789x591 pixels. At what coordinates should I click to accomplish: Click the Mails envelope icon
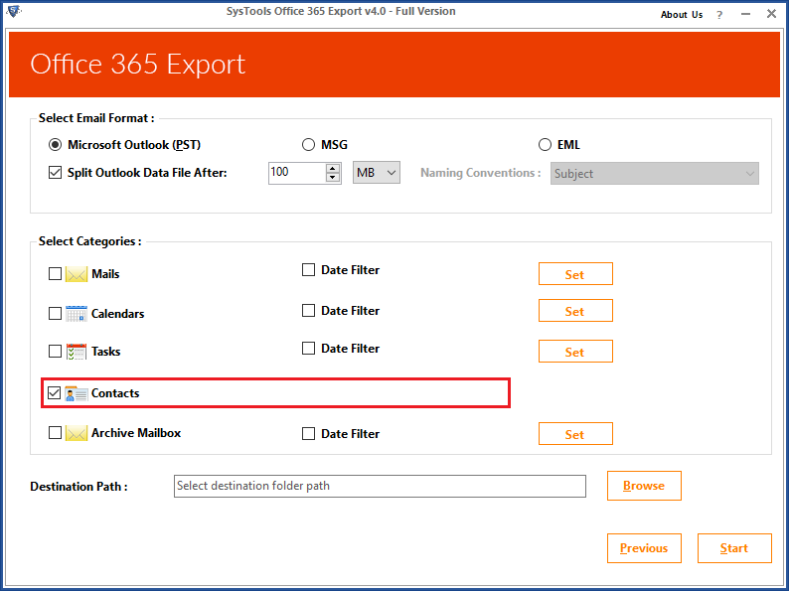[76, 274]
